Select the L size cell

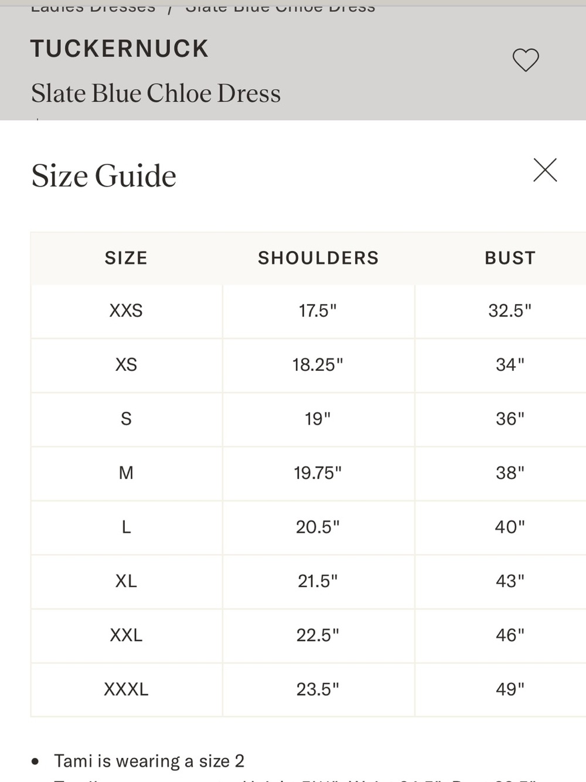point(126,527)
